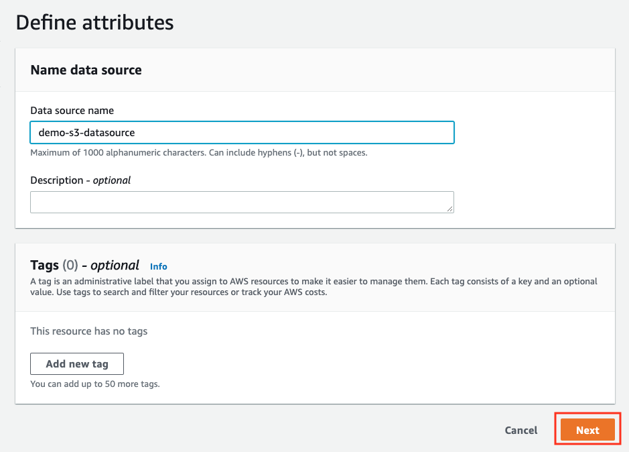Proceed with the orange Next button
The height and width of the screenshot is (452, 629).
(587, 430)
